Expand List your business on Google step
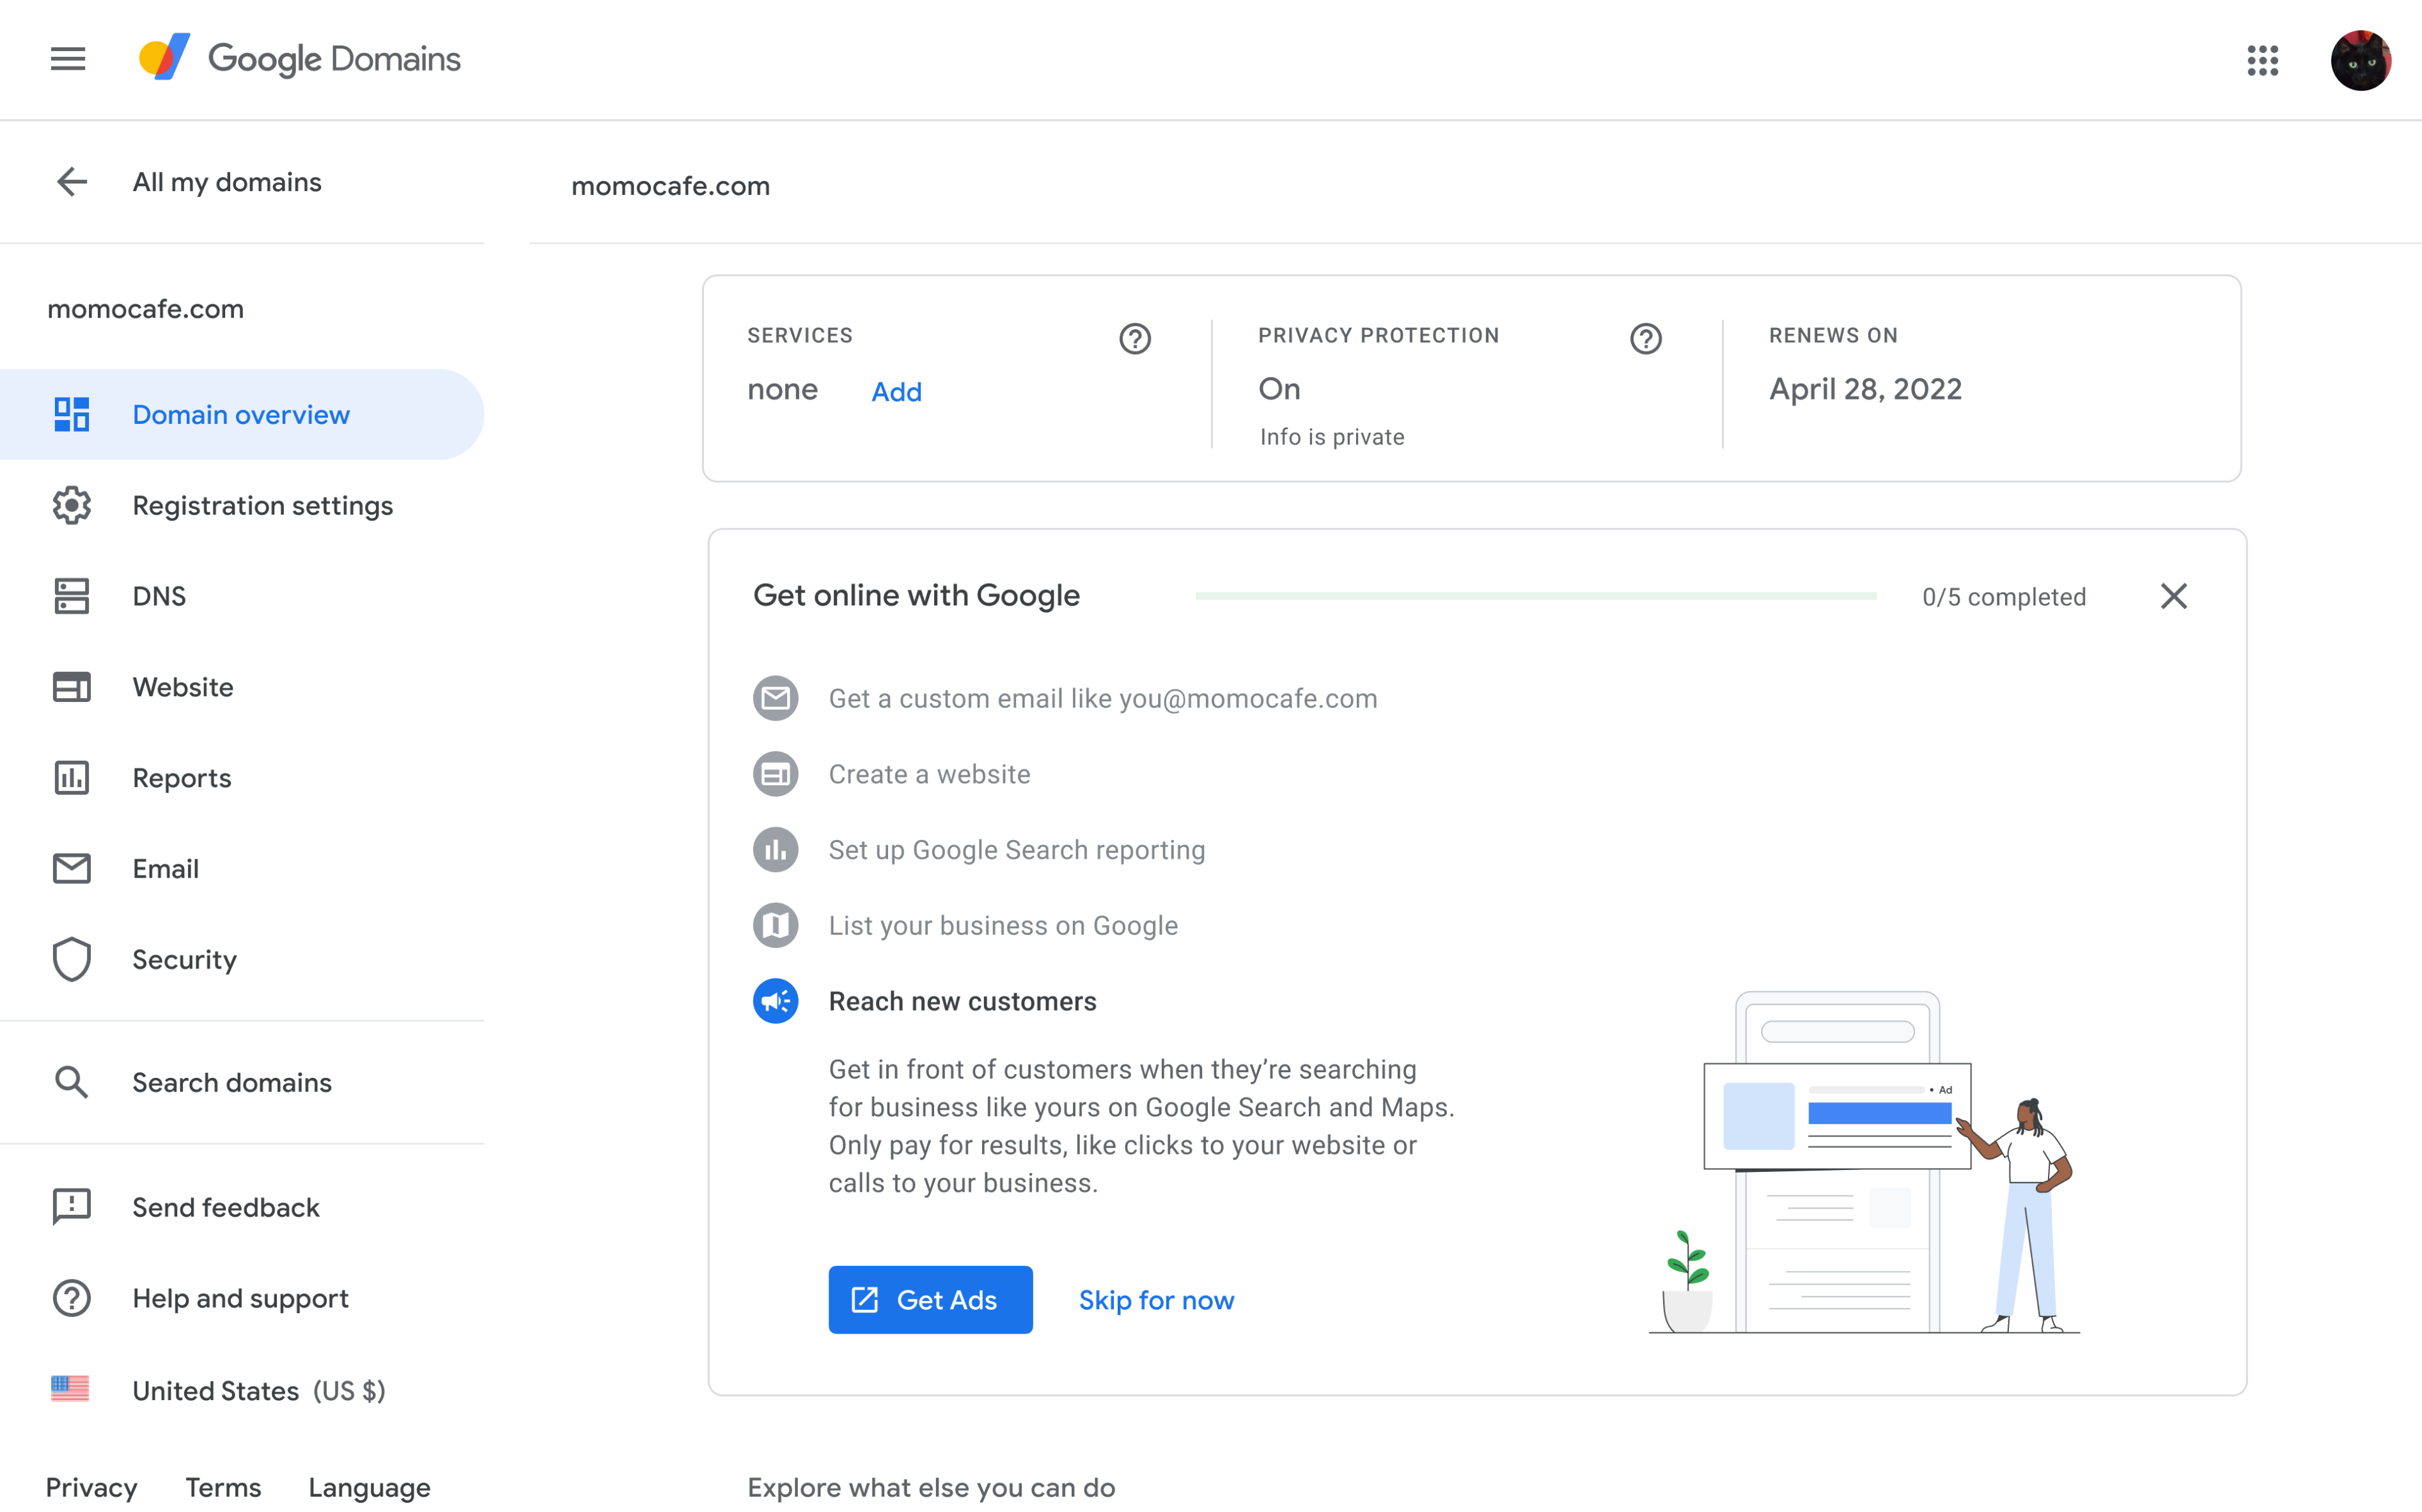Image resolution: width=2422 pixels, height=1512 pixels. tap(1003, 926)
